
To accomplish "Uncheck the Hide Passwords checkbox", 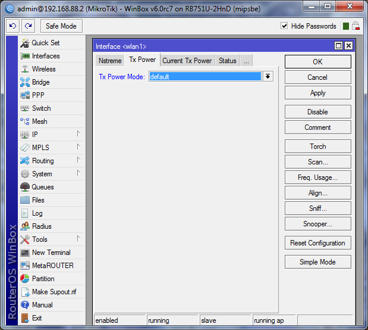I will (284, 26).
